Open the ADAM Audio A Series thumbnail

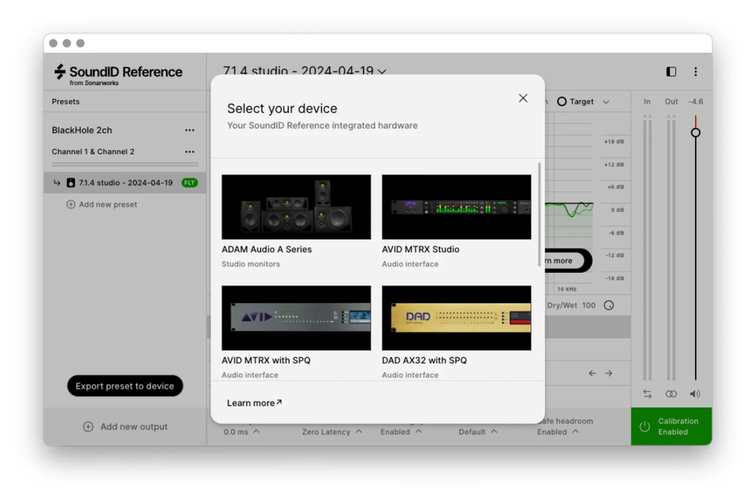pyautogui.click(x=296, y=207)
